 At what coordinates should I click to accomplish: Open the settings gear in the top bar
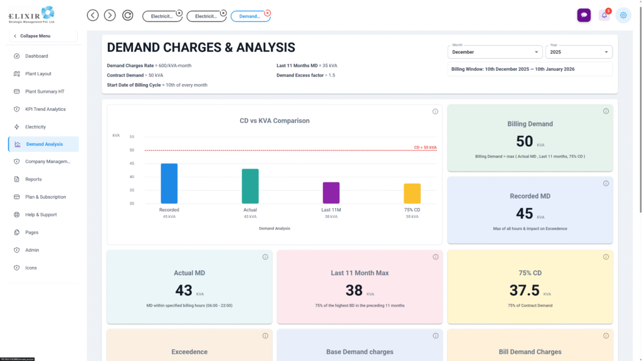pos(623,15)
